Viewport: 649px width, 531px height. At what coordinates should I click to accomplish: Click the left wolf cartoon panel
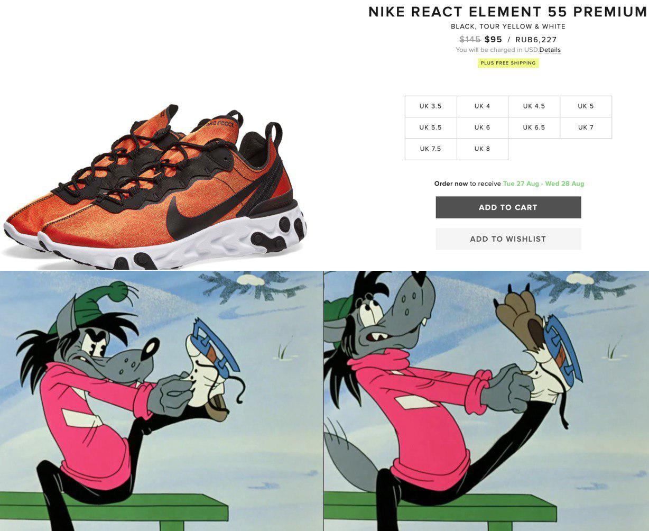(161, 401)
